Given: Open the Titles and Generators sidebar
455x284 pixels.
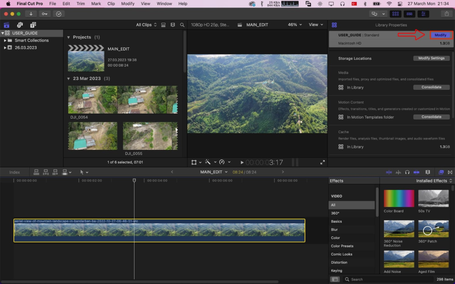Looking at the screenshot, I should pos(33,25).
